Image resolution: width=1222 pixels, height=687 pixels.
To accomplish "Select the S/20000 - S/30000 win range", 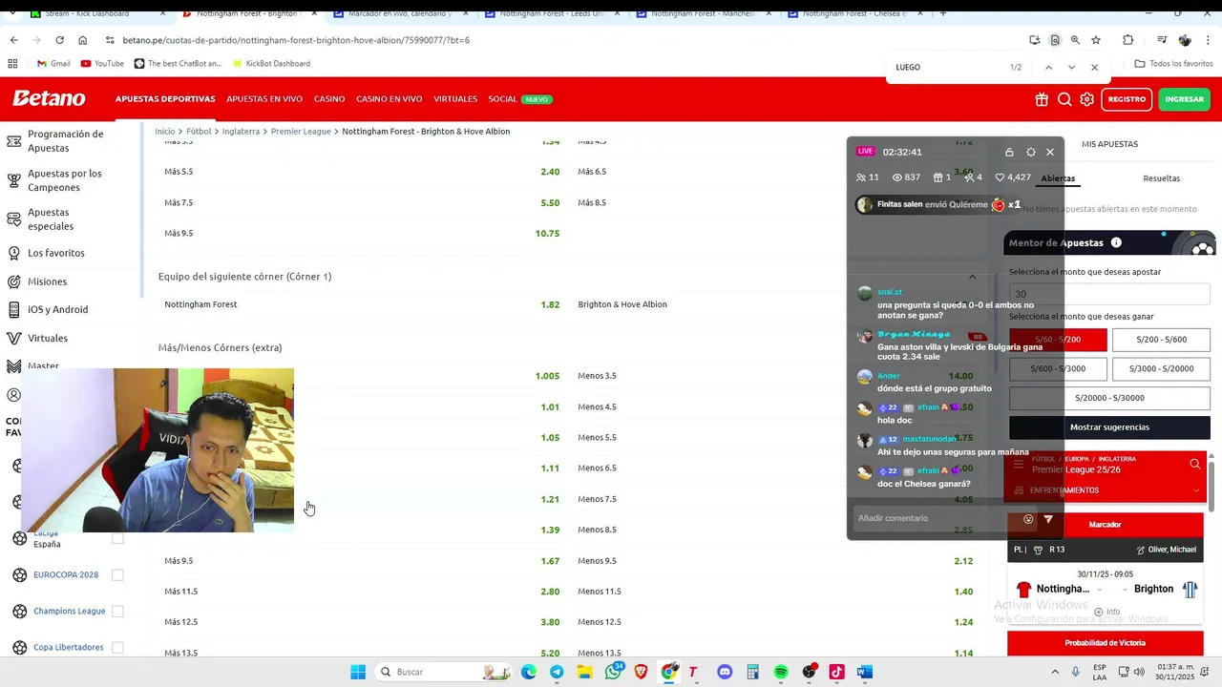I will click(x=1109, y=398).
